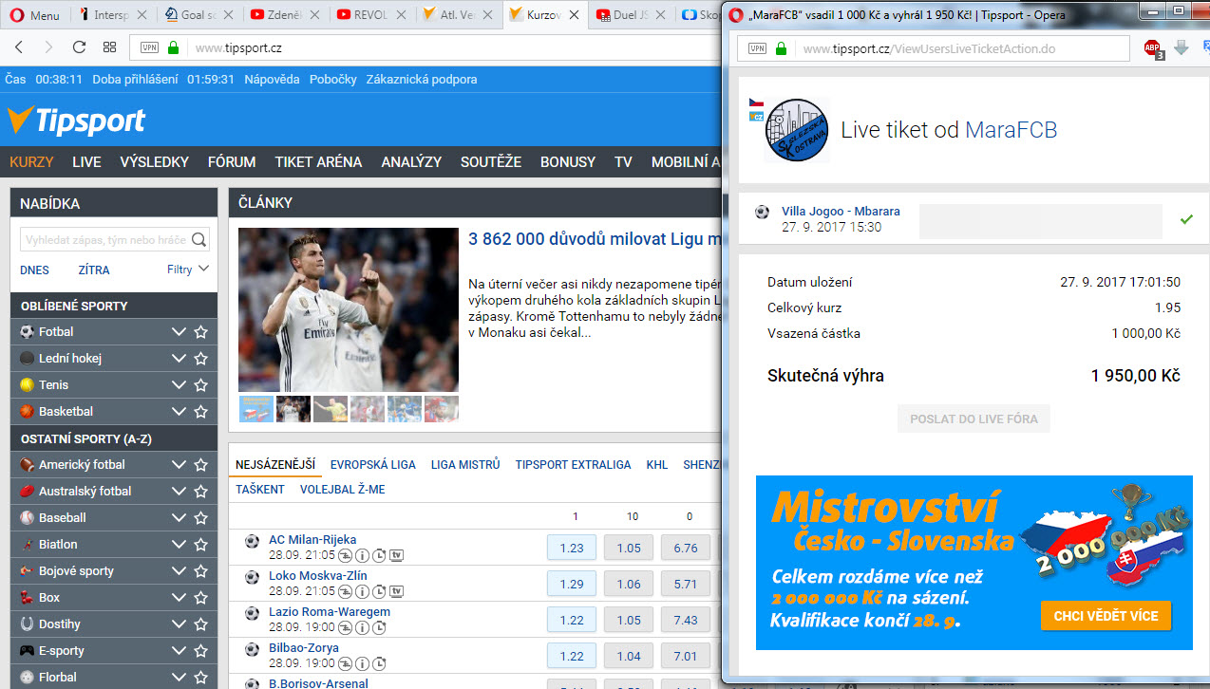Screen dimensions: 1210x689
Task: Open the LIGA MISTRŮ tab
Action: tap(465, 465)
